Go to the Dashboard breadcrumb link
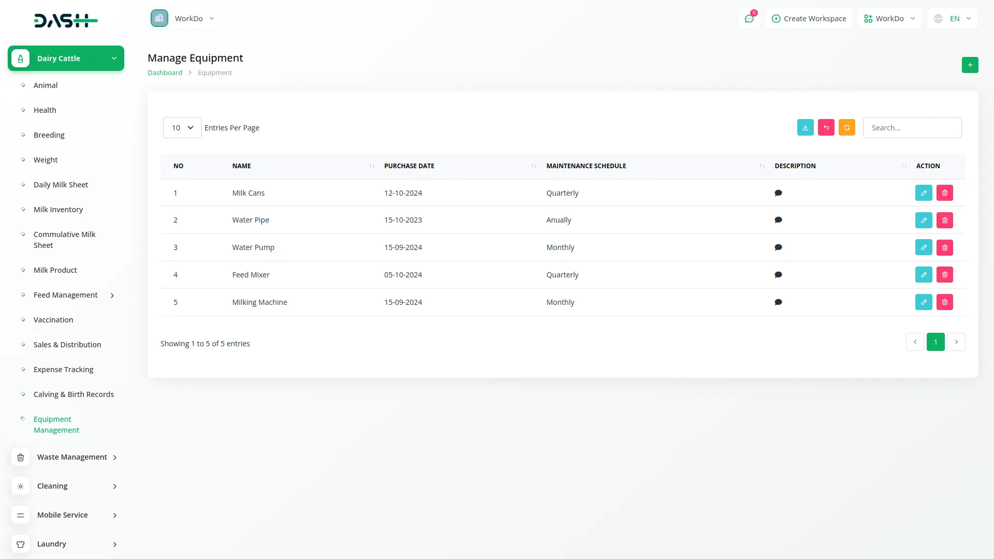 pos(165,73)
